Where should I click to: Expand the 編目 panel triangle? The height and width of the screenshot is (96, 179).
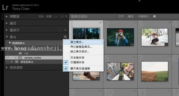(7, 23)
